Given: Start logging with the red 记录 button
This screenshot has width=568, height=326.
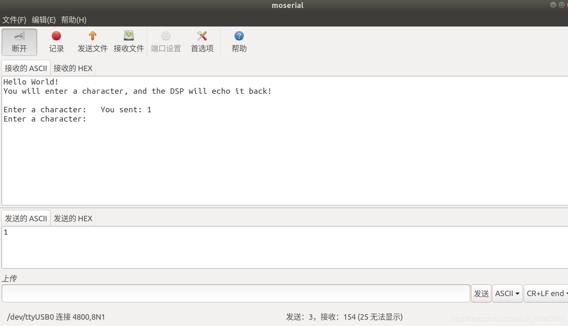Looking at the screenshot, I should 56,42.
